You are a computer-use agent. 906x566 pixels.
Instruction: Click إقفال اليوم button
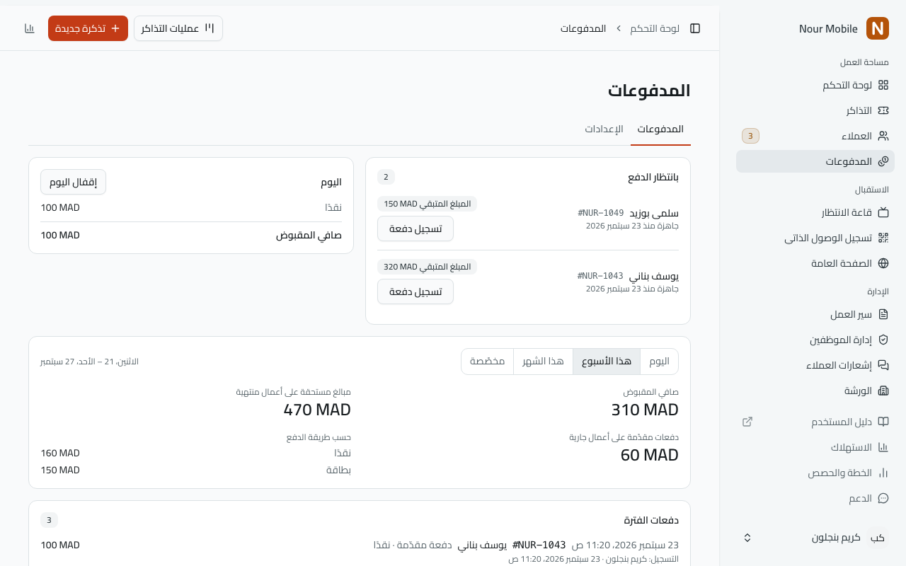73,182
